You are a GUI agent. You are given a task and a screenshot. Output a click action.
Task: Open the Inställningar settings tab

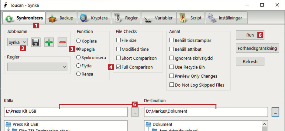(226, 18)
